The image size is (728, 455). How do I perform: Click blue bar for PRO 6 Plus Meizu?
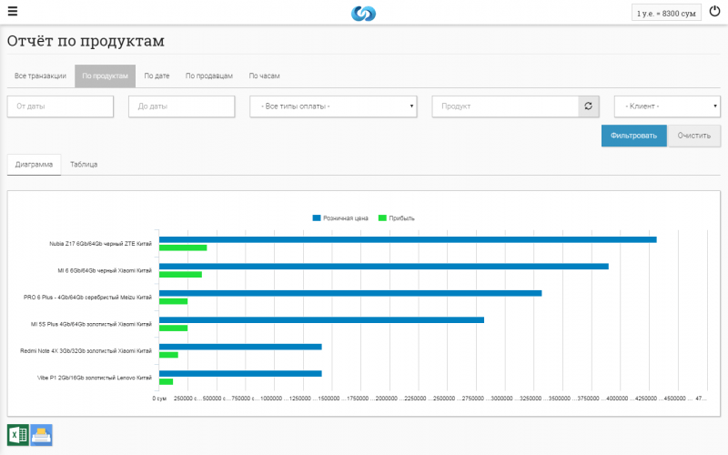[350, 293]
